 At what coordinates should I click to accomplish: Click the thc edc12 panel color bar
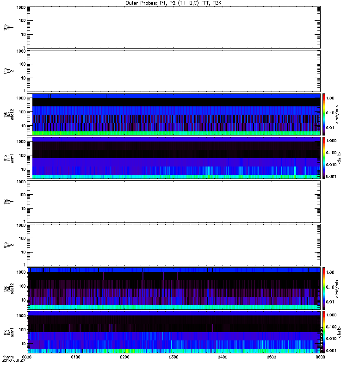[324, 288]
